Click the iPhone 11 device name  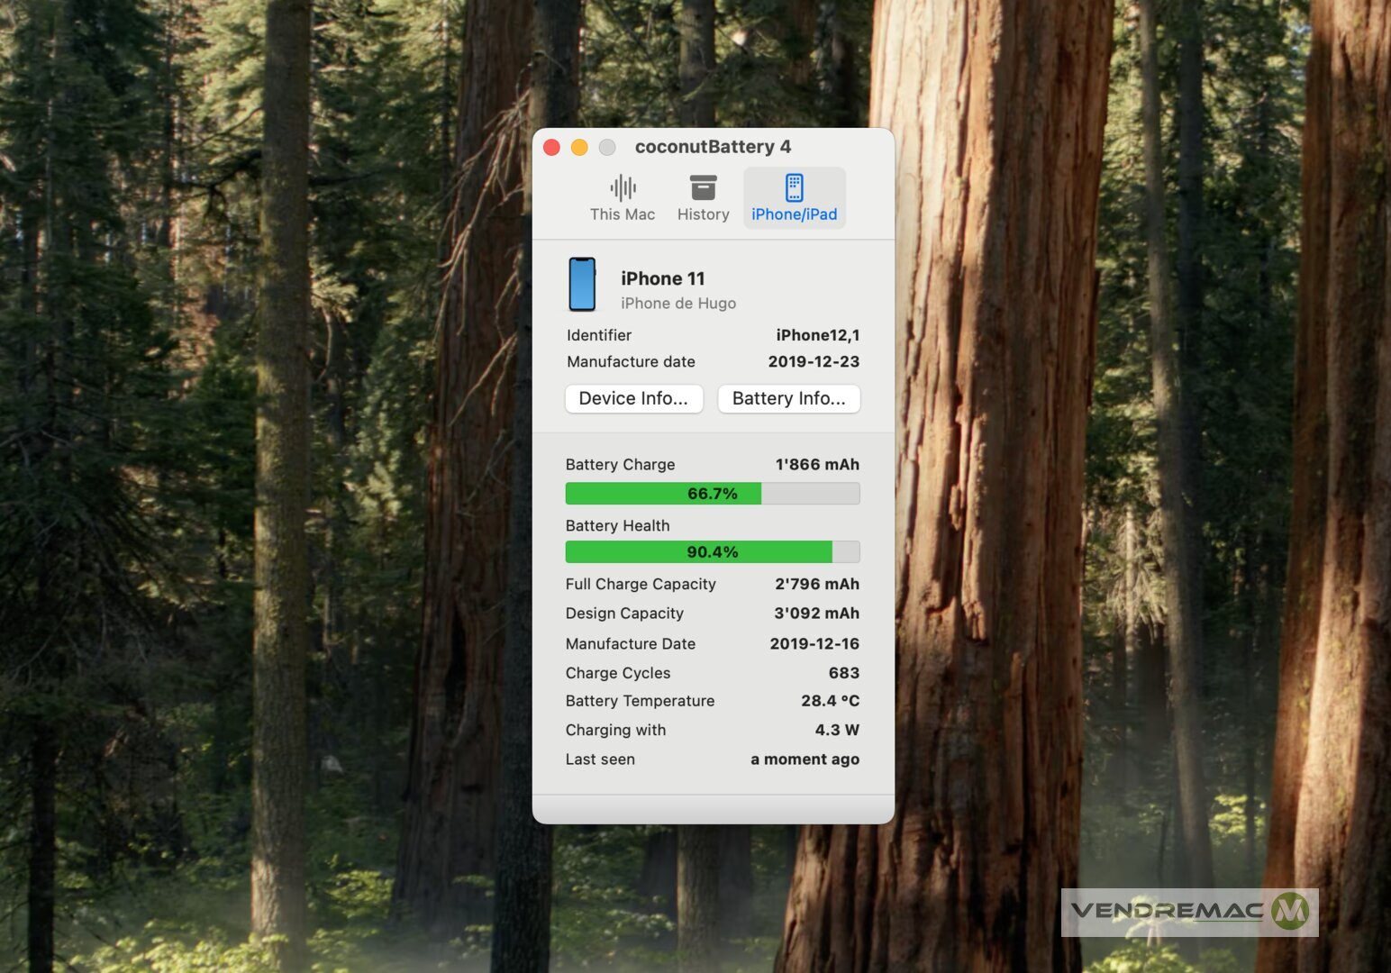[662, 278]
